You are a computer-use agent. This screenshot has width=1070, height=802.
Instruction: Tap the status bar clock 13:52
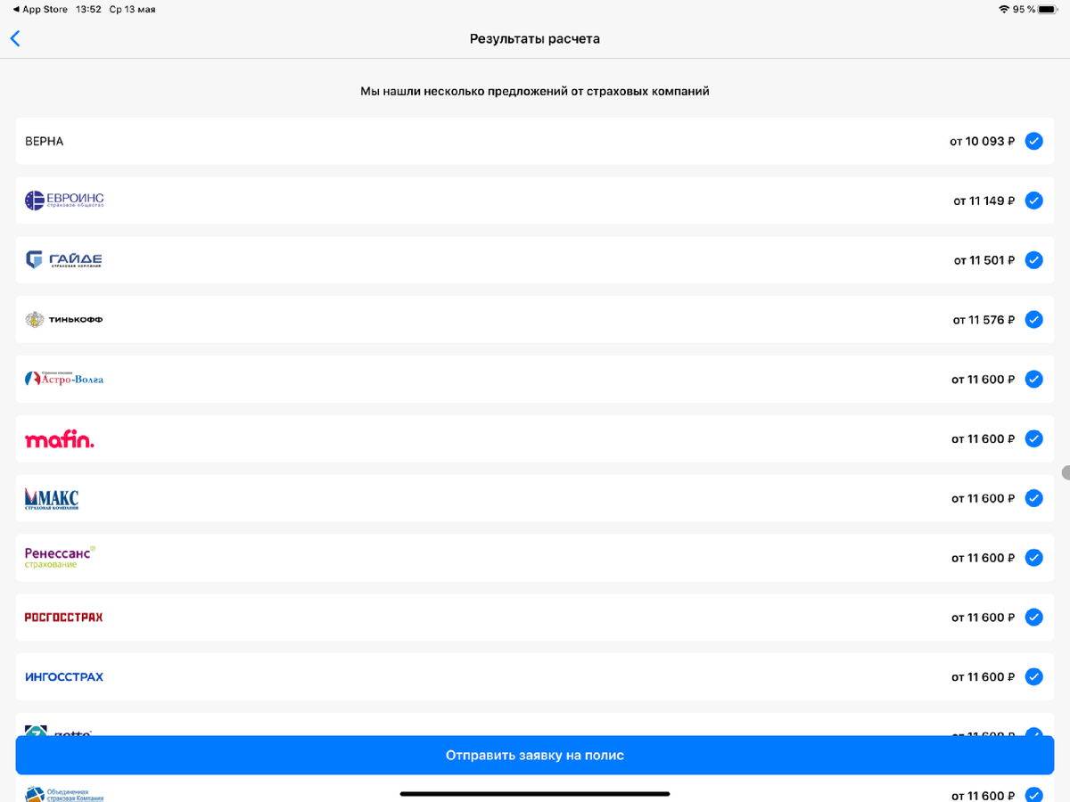coord(88,9)
